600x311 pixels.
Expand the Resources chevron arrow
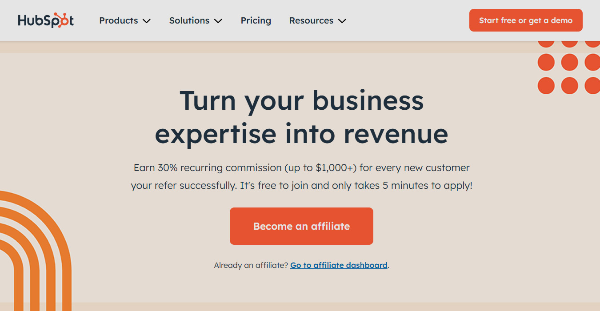click(342, 21)
